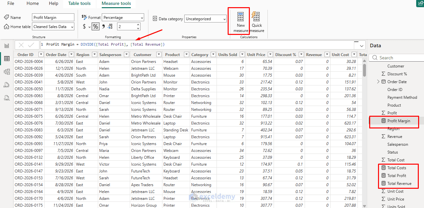424x208 pixels.
Task: Click the Units Sold column header
Action: click(227, 55)
